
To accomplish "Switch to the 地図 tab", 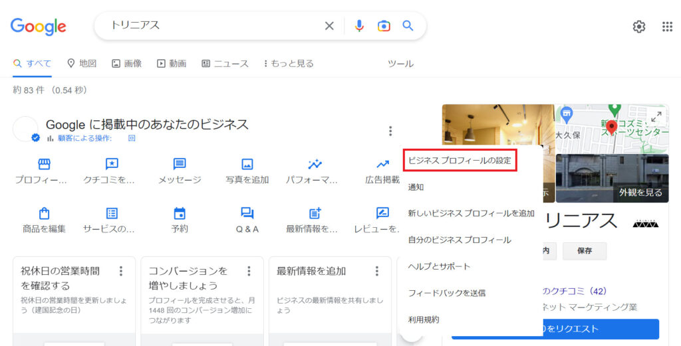I will 82,63.
